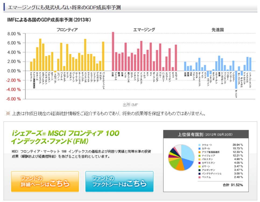Click the 29.94 % value
260x202 pixels.
tap(238, 145)
